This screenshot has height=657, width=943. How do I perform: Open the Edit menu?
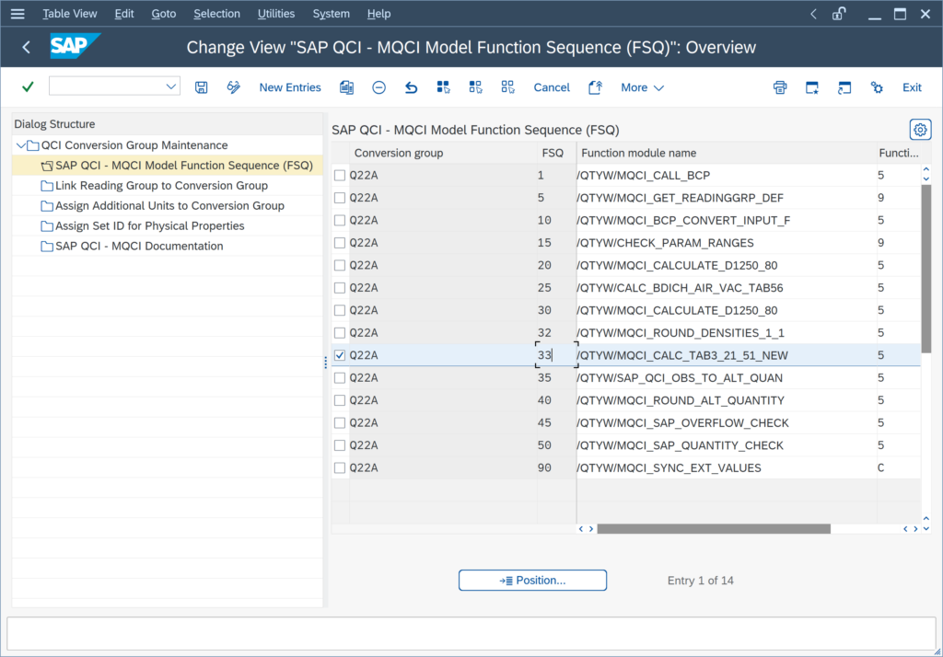tap(124, 13)
